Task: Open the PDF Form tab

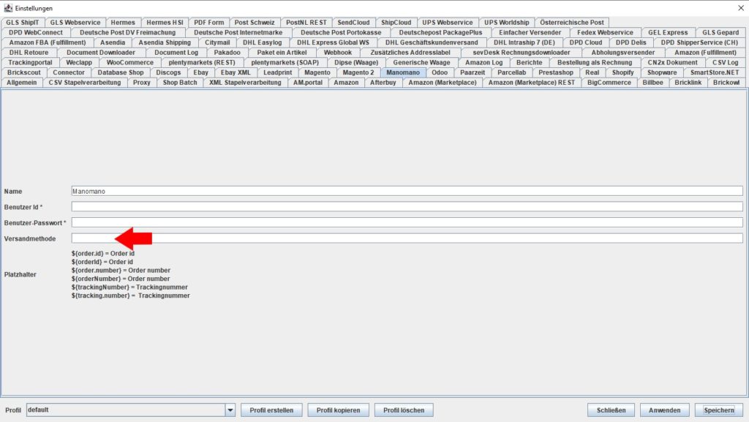Action: pyautogui.click(x=208, y=23)
